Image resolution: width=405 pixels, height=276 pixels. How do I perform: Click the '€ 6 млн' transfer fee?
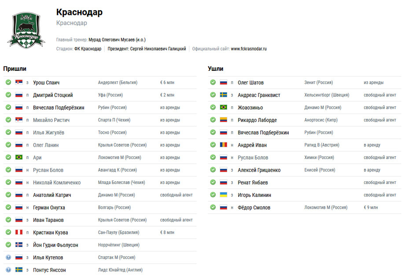coord(167,83)
